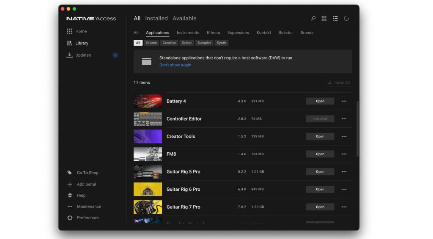Select the Synth filter chip
Screen dimensions: 433x239
click(x=221, y=43)
